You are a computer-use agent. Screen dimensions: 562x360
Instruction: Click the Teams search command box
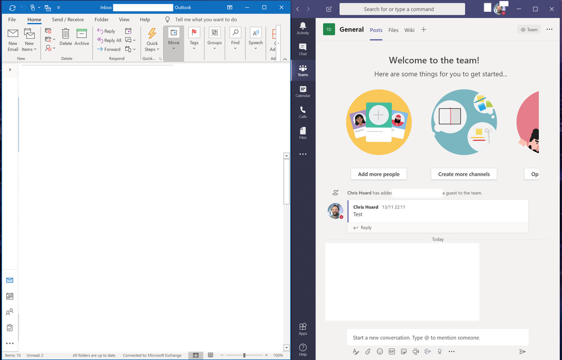tap(402, 10)
